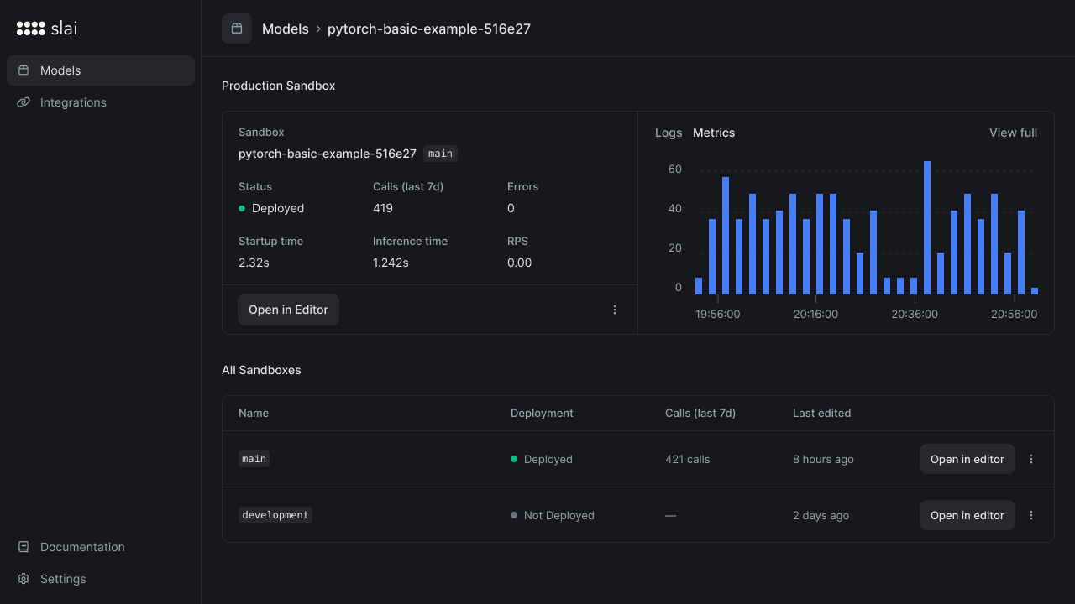
Task: Open main sandbox in editor
Action: pos(967,459)
